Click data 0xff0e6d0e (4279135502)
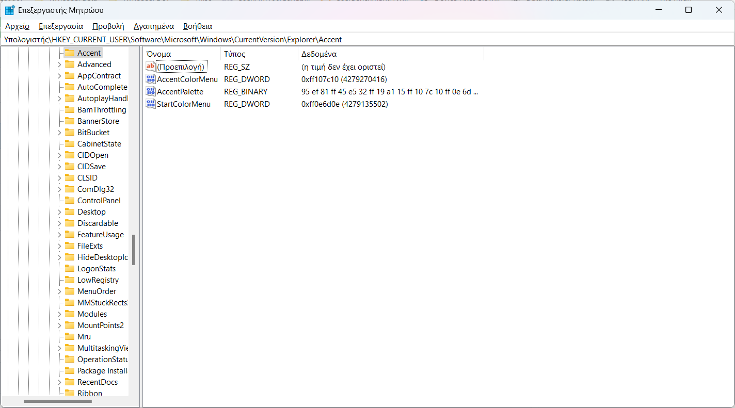Screen dimensions: 735x408 click(x=345, y=104)
